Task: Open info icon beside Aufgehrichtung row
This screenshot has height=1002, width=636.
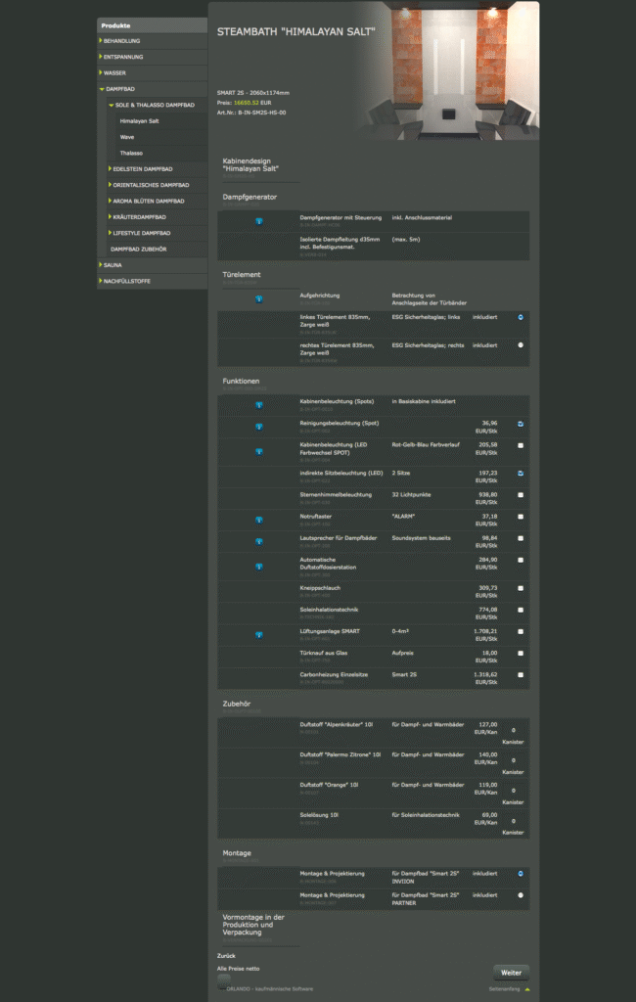Action: point(259,298)
